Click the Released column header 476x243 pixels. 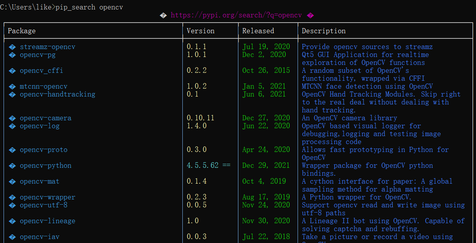click(x=258, y=30)
